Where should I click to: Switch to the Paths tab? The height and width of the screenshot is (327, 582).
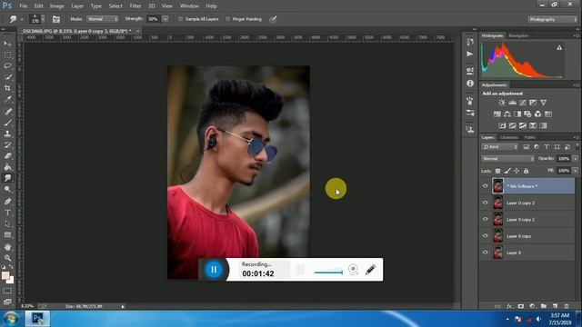[x=529, y=137]
